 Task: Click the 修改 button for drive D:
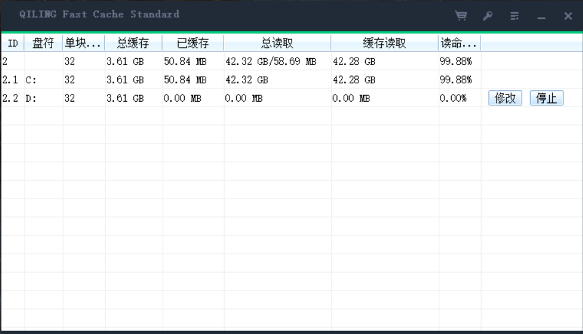pos(505,98)
